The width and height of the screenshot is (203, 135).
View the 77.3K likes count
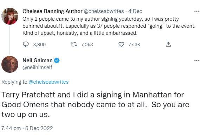click(x=135, y=45)
